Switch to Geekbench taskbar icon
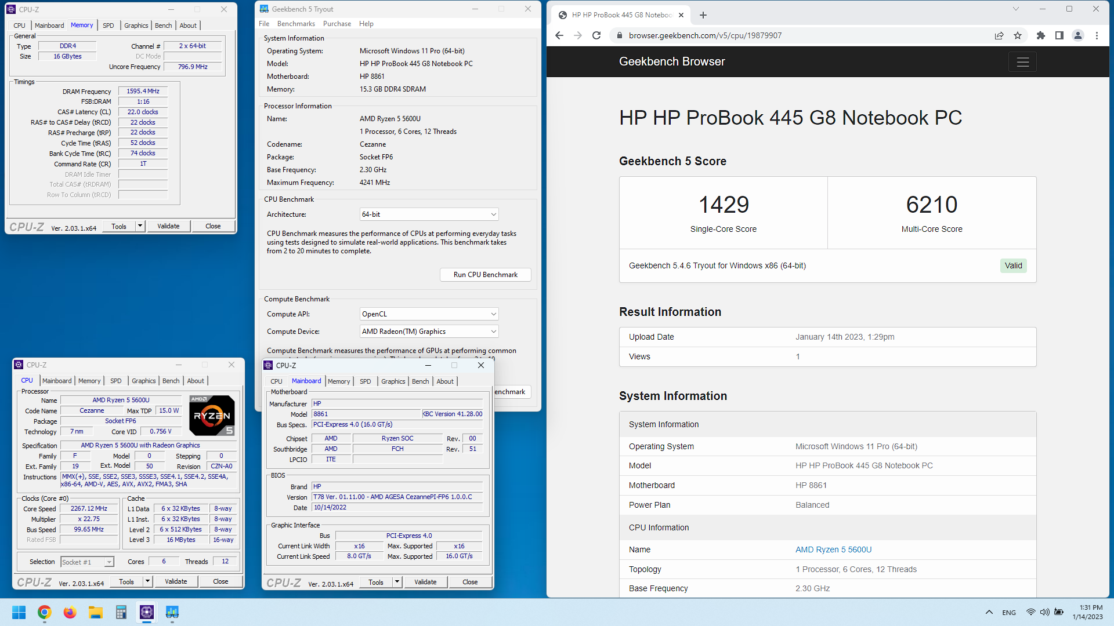1114x626 pixels. (172, 612)
